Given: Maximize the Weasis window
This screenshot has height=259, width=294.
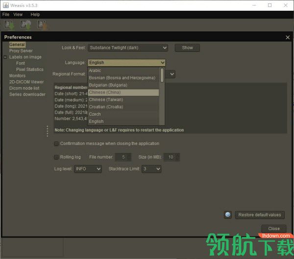Looking at the screenshot, I should click(269, 5).
